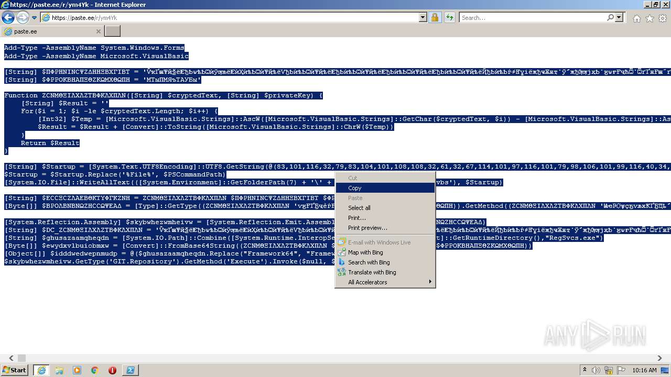
Task: Choose Copy from the context menu
Action: pos(385,188)
